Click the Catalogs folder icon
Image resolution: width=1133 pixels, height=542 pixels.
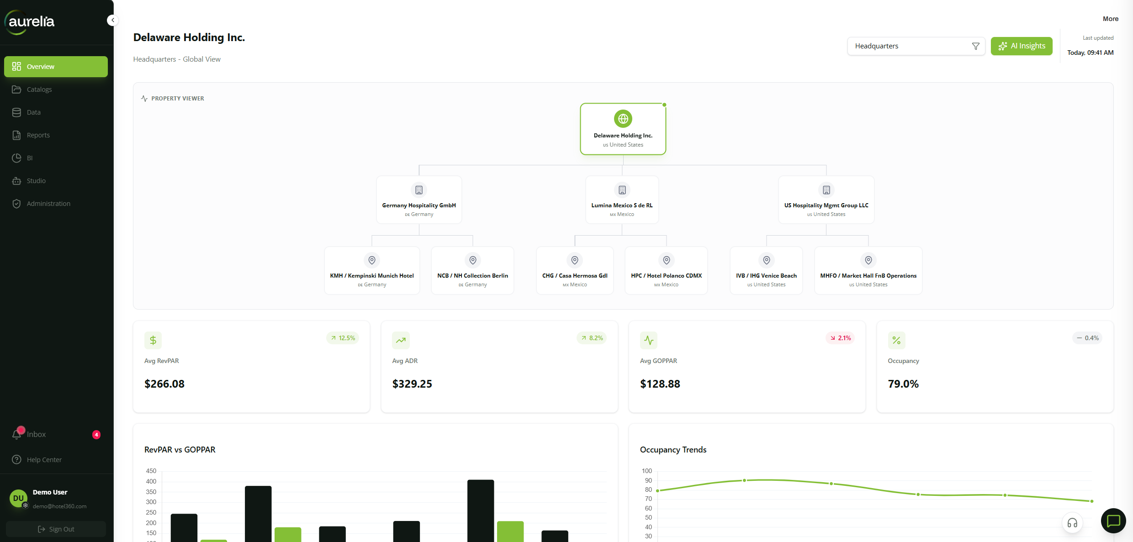tap(16, 89)
